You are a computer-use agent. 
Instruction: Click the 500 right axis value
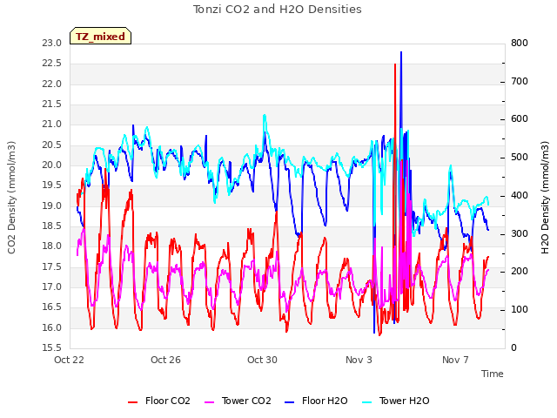pos(520,158)
